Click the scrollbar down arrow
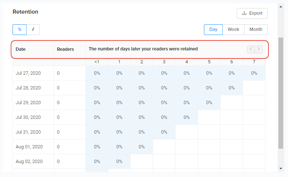 point(281,169)
